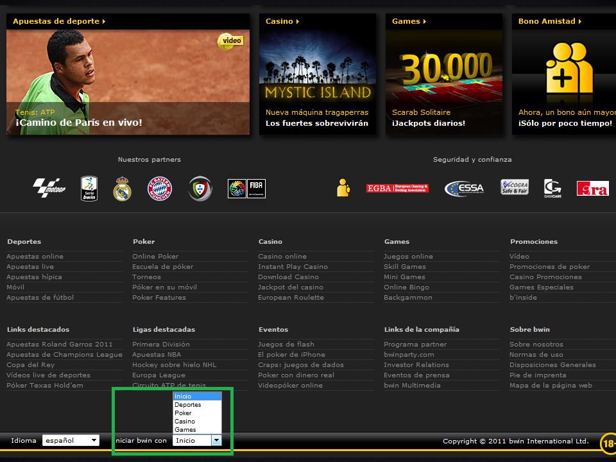Open the Games banner heading
616x462 pixels.
click(x=409, y=21)
